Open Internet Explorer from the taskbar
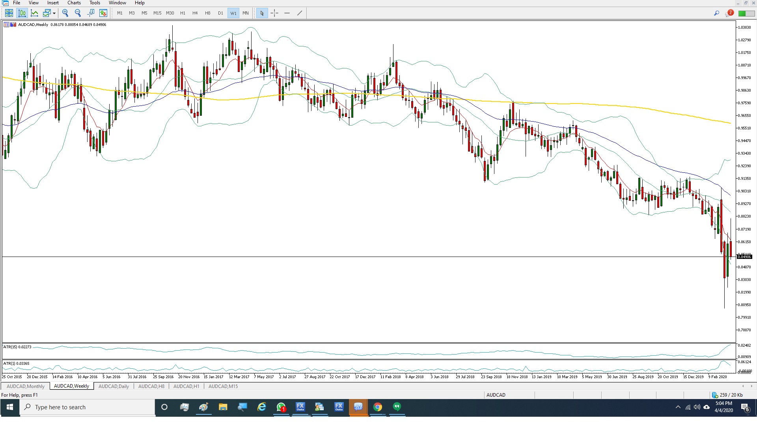The height and width of the screenshot is (425, 757). (262, 407)
